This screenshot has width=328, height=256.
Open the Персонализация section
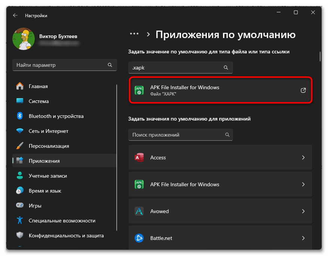click(64, 146)
